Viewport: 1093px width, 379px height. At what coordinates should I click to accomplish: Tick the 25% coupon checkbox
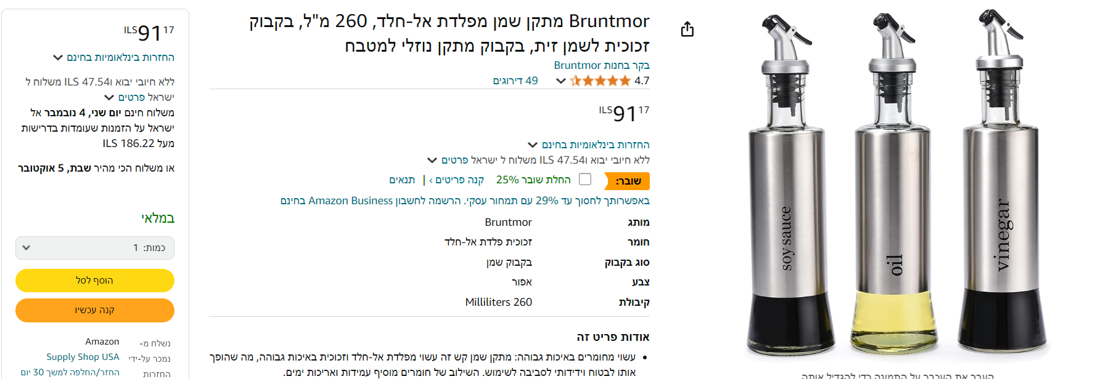click(x=585, y=179)
